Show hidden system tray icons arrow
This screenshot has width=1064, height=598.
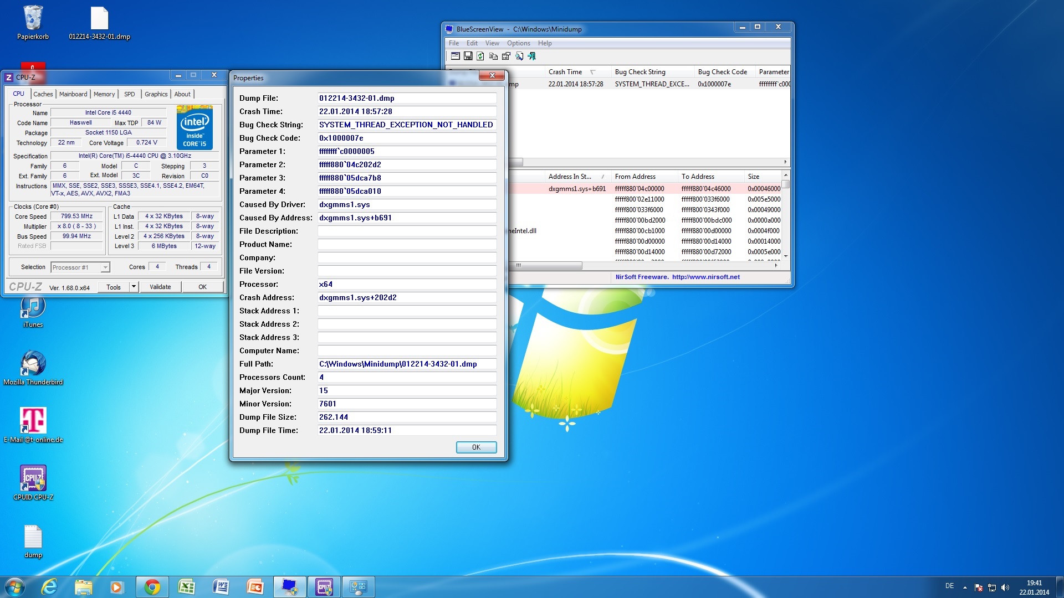point(965,587)
